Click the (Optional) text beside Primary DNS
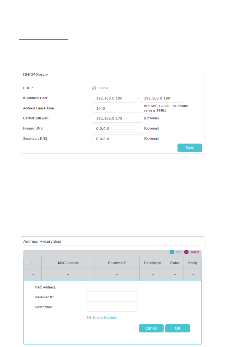 [151, 128]
